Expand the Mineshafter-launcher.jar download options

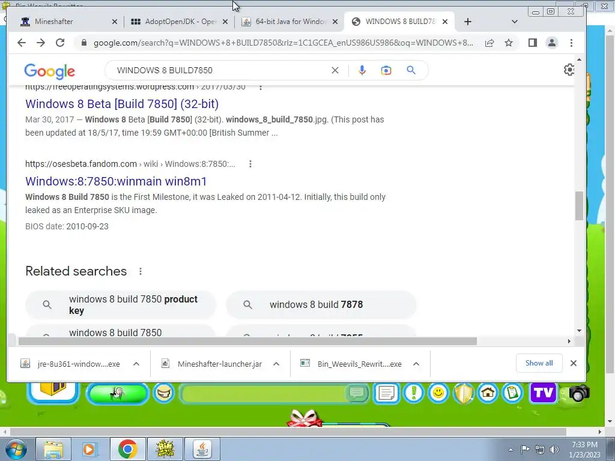[276, 364]
